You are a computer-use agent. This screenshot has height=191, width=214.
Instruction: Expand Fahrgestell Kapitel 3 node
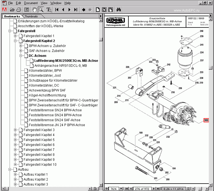[x=15, y=130]
